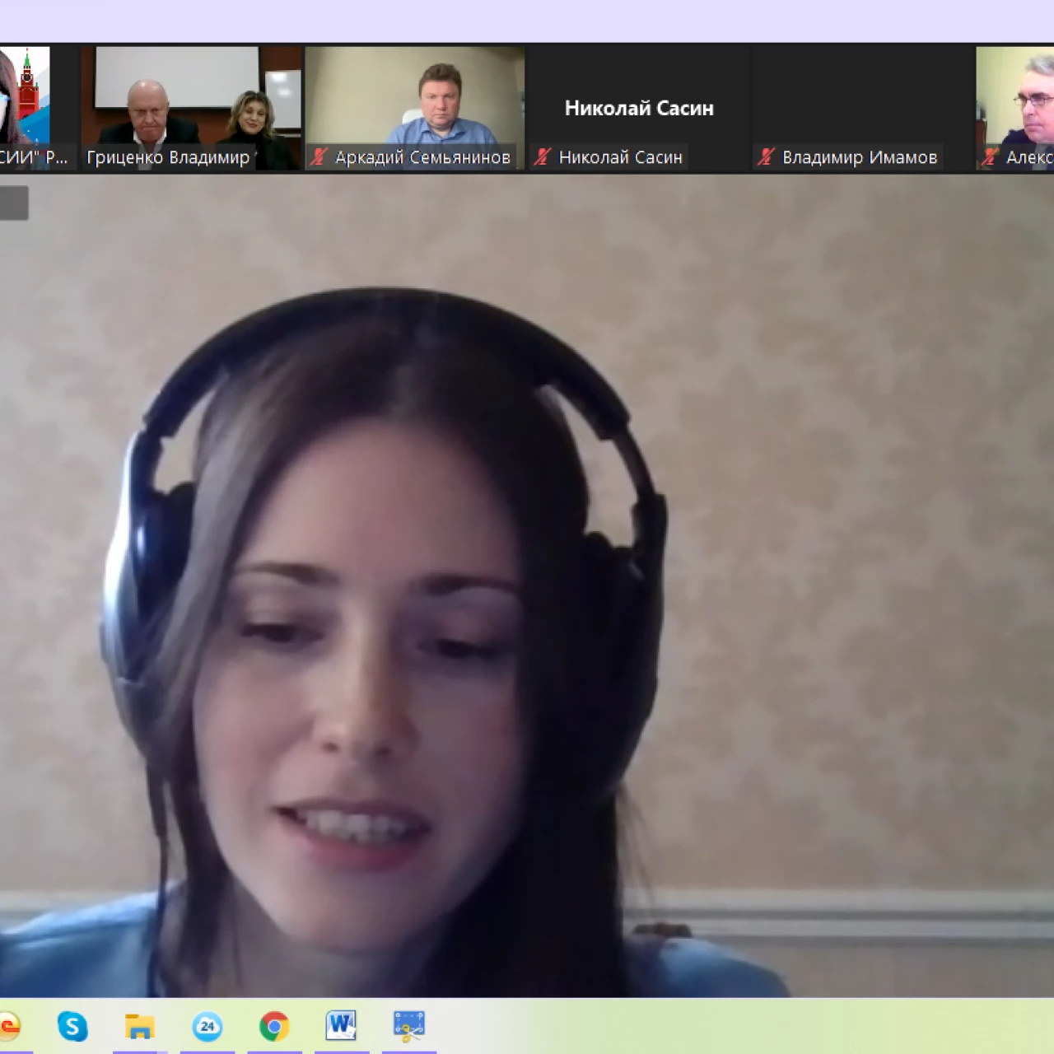
Task: Switch to Google Chrome in the taskbar
Action: tap(274, 1026)
